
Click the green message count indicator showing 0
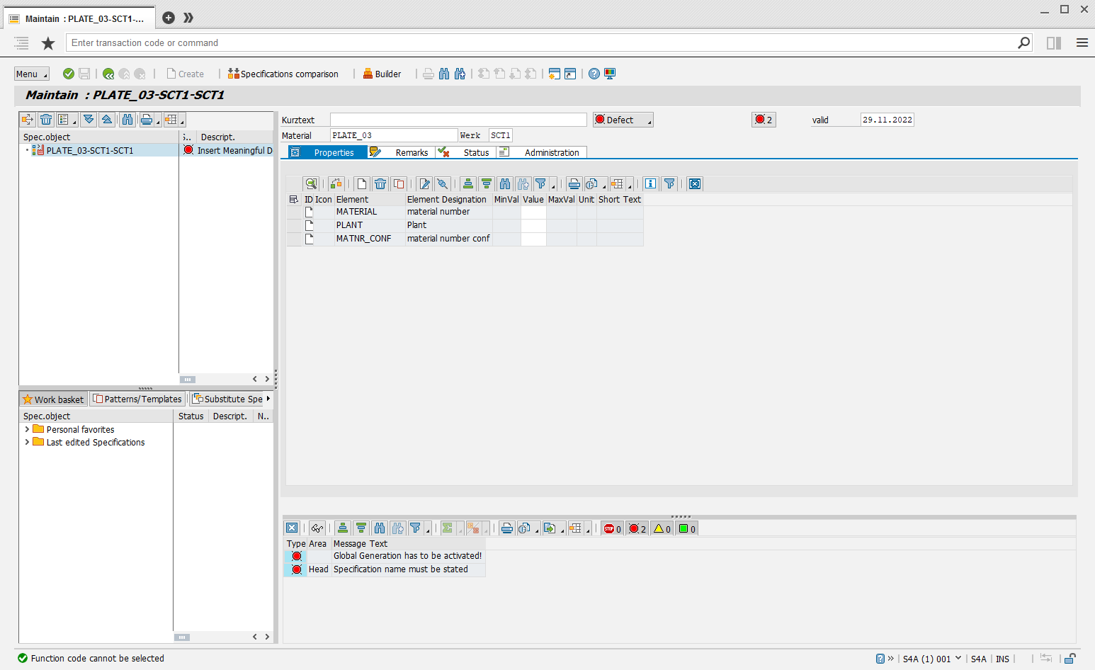click(686, 528)
